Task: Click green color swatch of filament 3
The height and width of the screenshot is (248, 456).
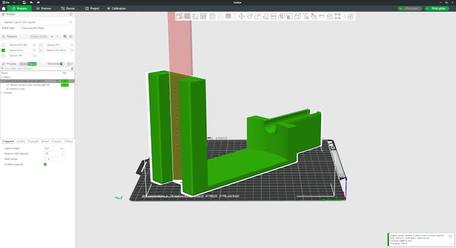Action: coord(3,51)
